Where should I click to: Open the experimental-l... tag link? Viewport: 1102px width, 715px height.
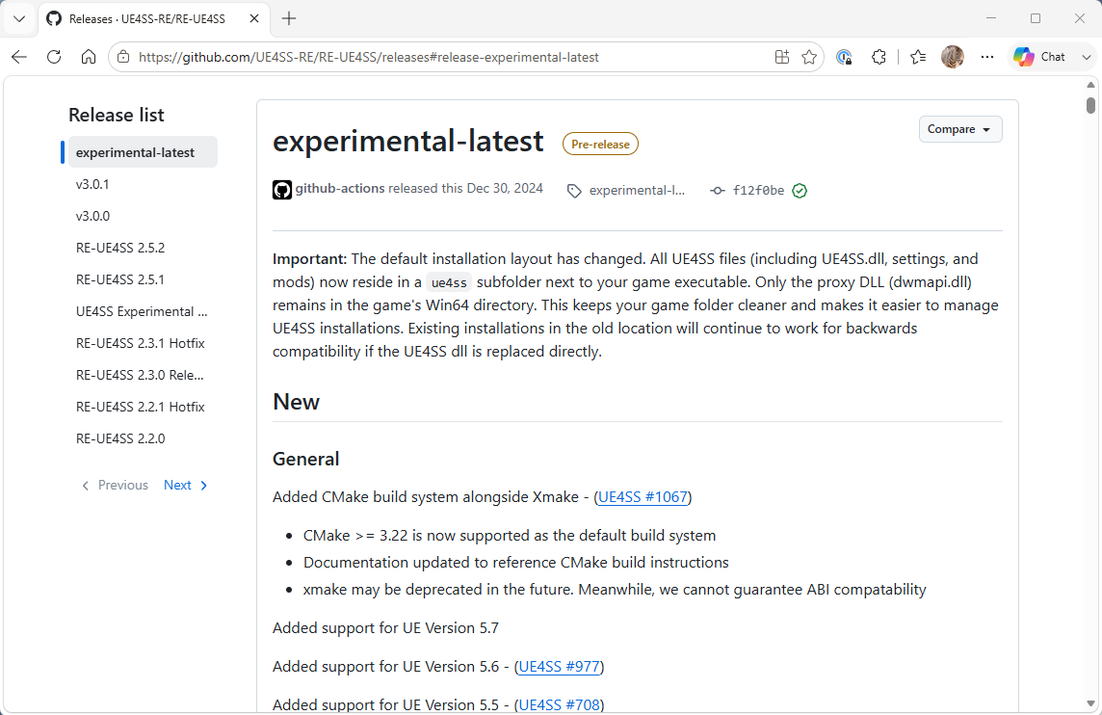point(637,190)
